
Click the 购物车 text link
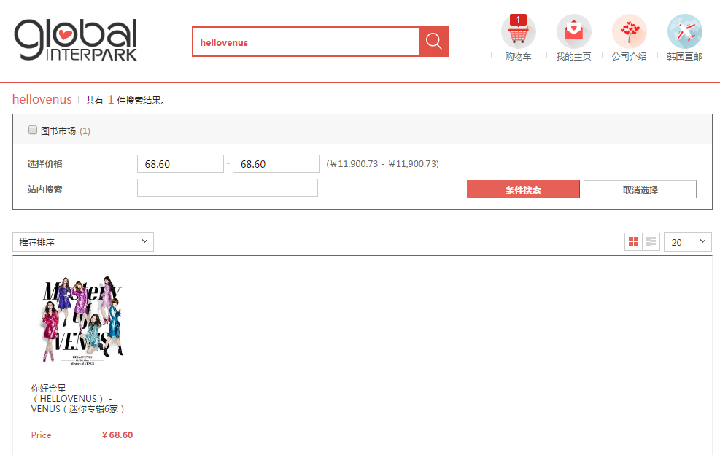(x=518, y=56)
